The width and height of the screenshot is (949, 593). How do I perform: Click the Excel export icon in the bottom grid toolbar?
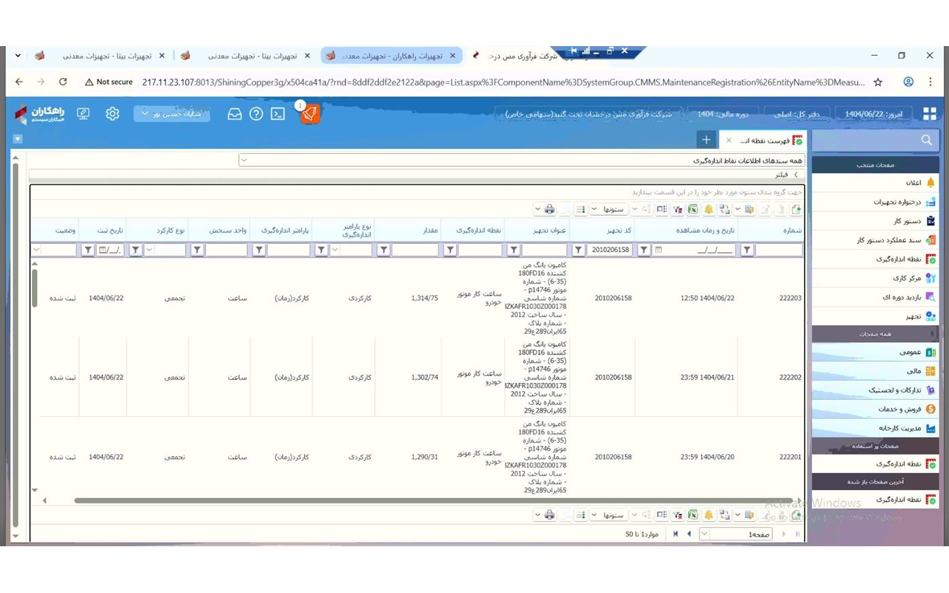pos(693,515)
